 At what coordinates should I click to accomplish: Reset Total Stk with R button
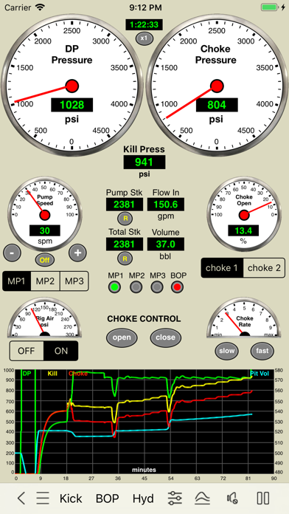point(125,258)
